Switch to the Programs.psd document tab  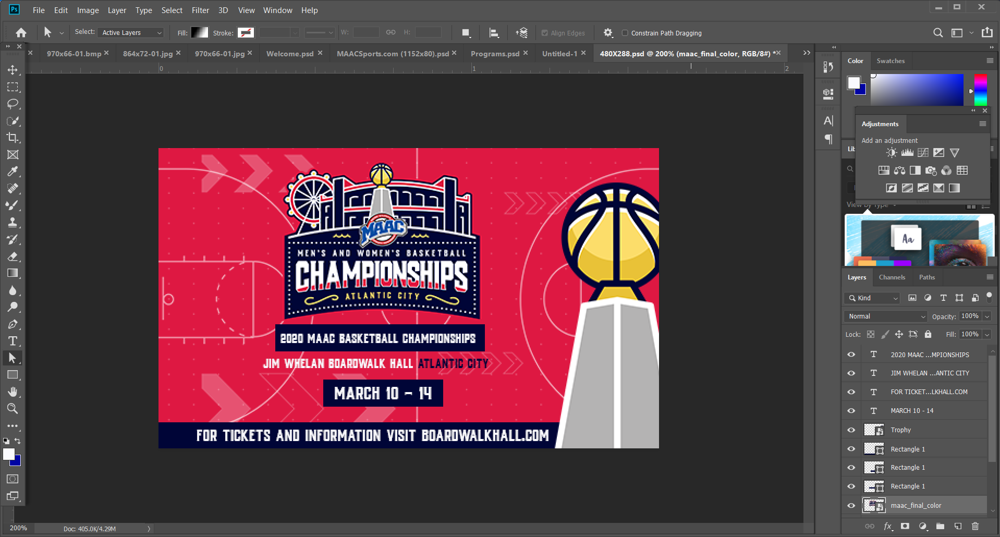495,54
